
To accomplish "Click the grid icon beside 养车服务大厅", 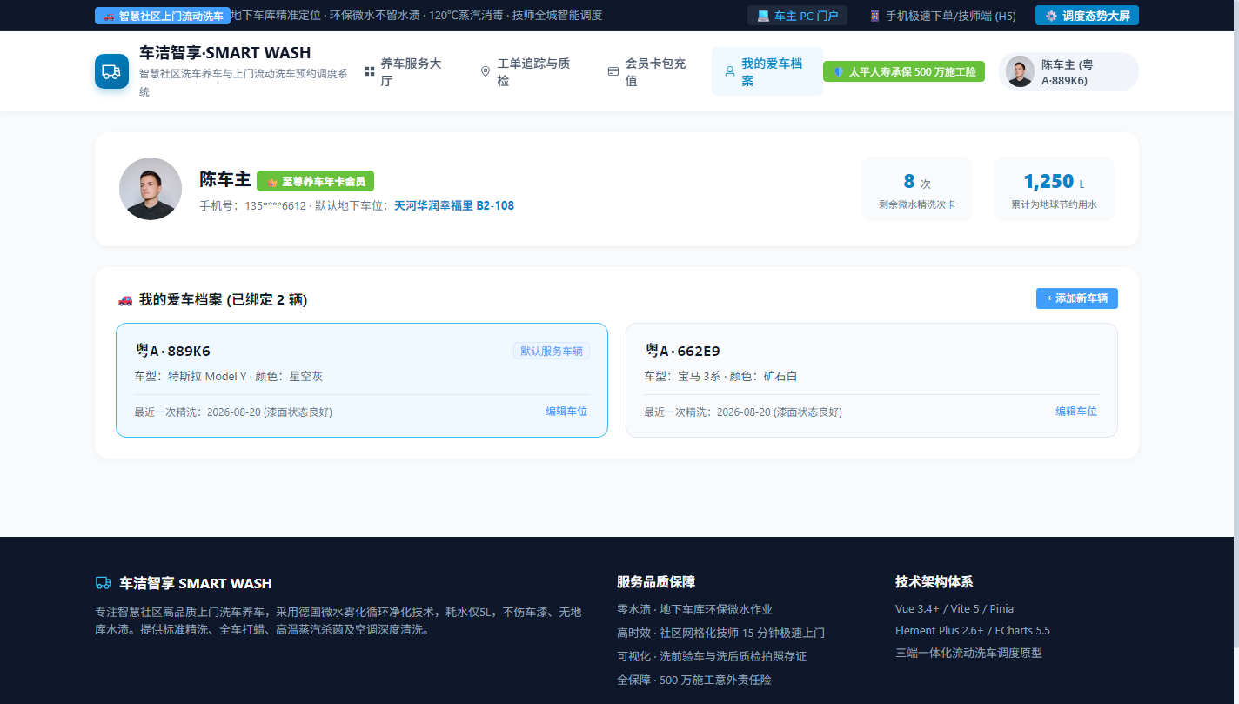I will pos(370,71).
